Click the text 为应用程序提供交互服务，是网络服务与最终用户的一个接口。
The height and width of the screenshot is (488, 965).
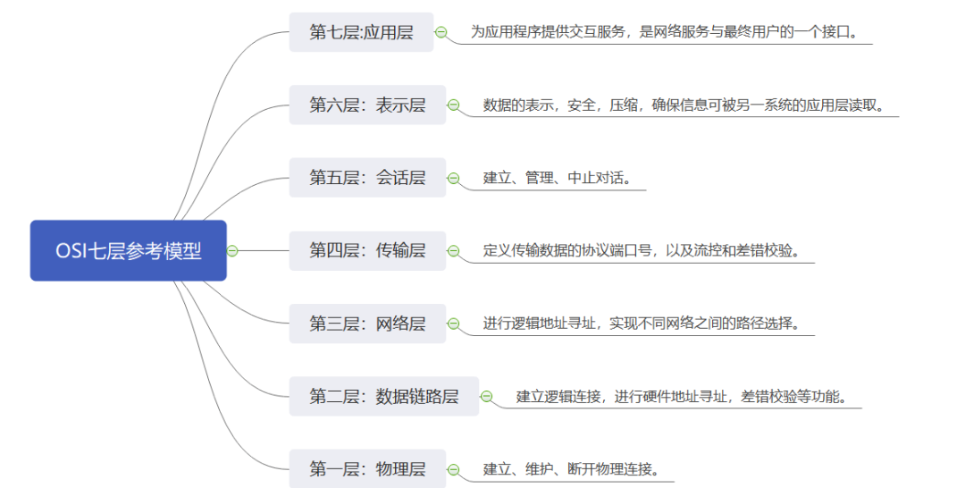click(x=665, y=32)
